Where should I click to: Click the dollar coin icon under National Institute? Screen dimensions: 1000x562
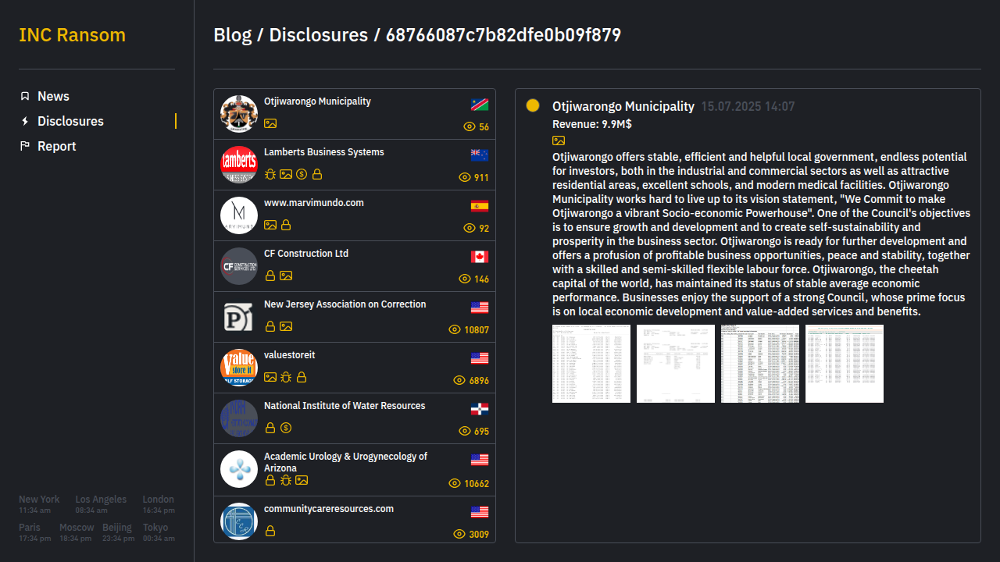(286, 428)
